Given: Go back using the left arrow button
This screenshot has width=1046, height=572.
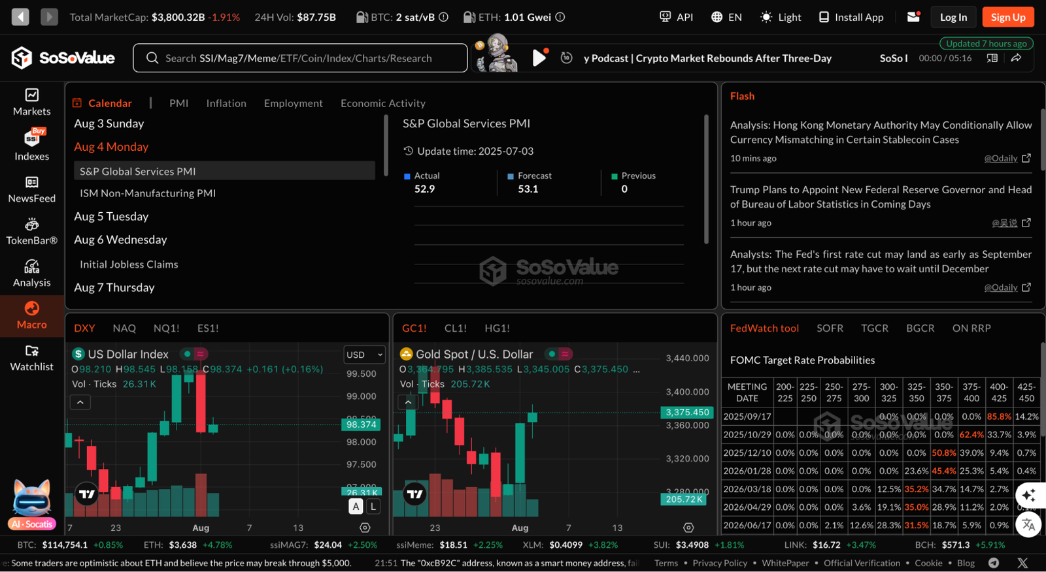Looking at the screenshot, I should pyautogui.click(x=20, y=17).
